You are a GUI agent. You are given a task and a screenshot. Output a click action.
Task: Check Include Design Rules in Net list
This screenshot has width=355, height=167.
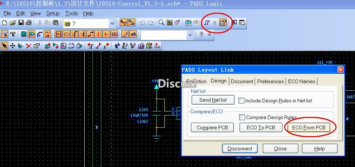pyautogui.click(x=241, y=101)
